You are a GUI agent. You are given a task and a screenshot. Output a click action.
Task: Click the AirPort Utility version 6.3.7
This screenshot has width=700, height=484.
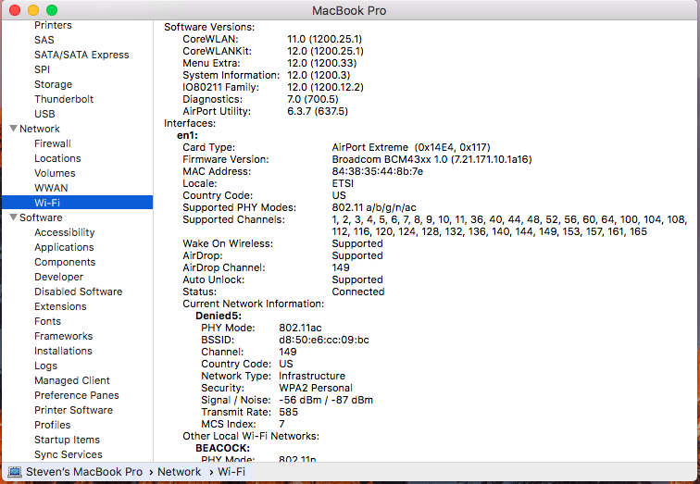tap(318, 111)
